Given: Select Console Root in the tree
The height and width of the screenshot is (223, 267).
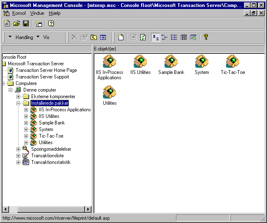Looking at the screenshot, I should click(x=14, y=57).
